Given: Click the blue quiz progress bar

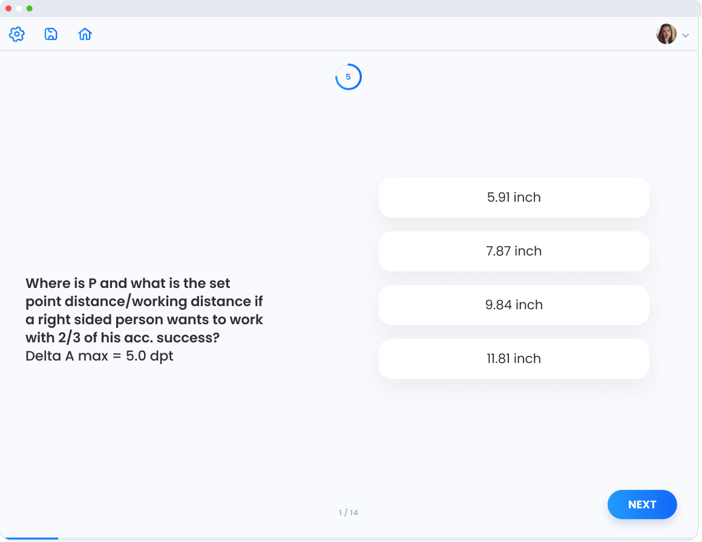Looking at the screenshot, I should tap(29, 538).
